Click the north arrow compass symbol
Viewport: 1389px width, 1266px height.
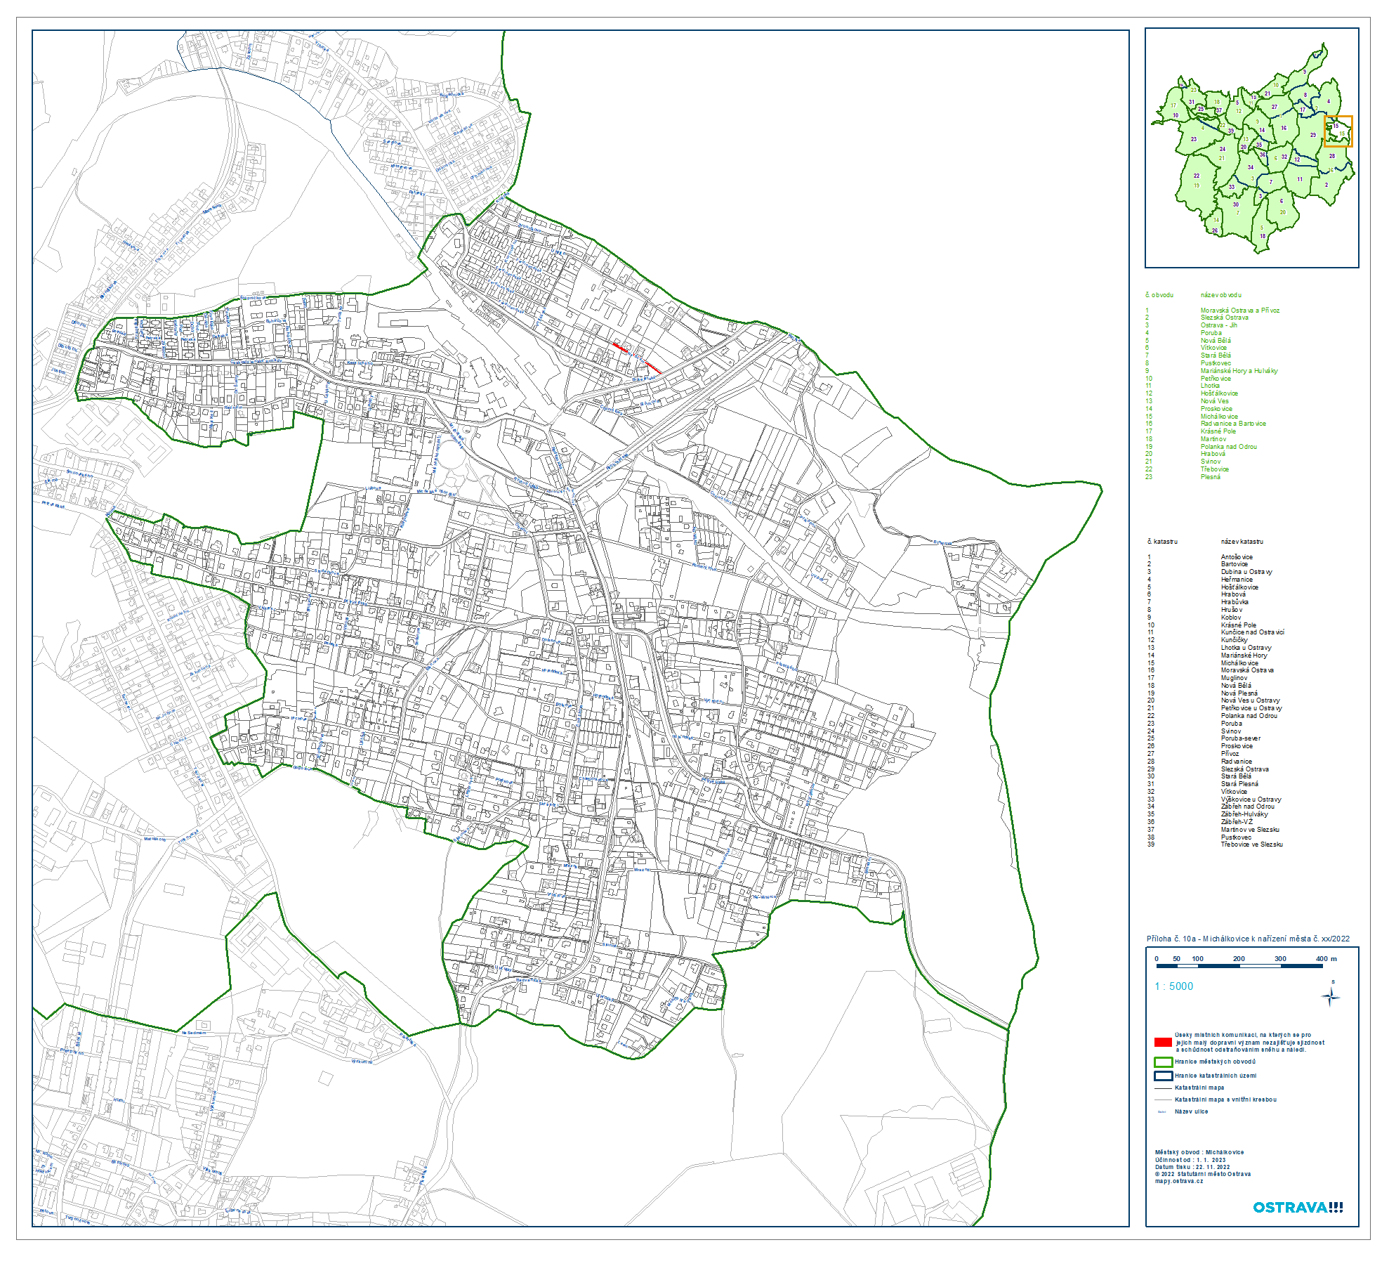click(x=1331, y=996)
